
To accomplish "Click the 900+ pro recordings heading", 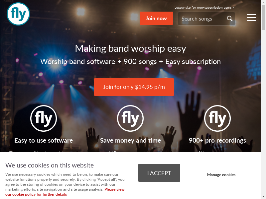I will click(x=217, y=140).
